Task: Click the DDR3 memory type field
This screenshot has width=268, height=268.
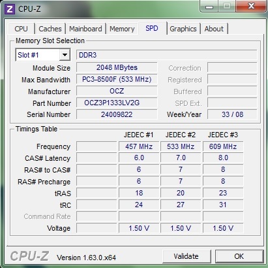Action: (166, 55)
